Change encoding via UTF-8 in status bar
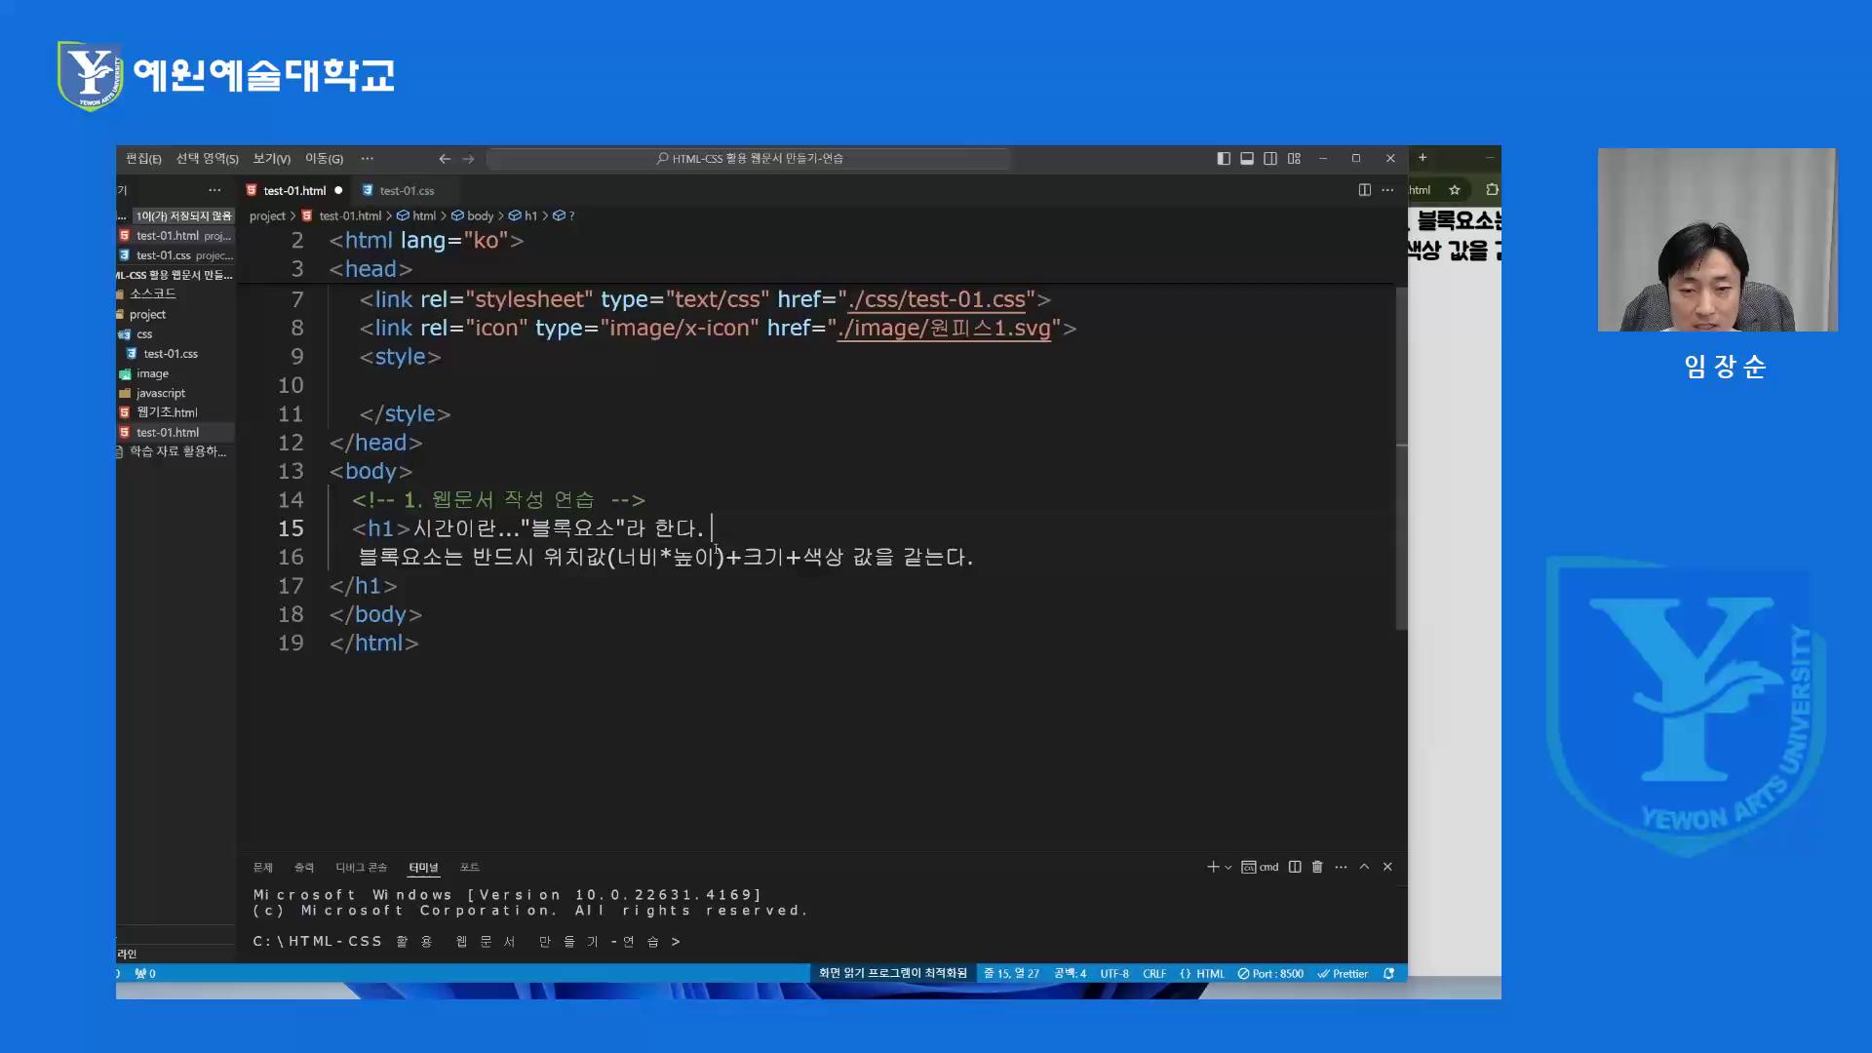Screen dimensions: 1872x1053 1113,973
